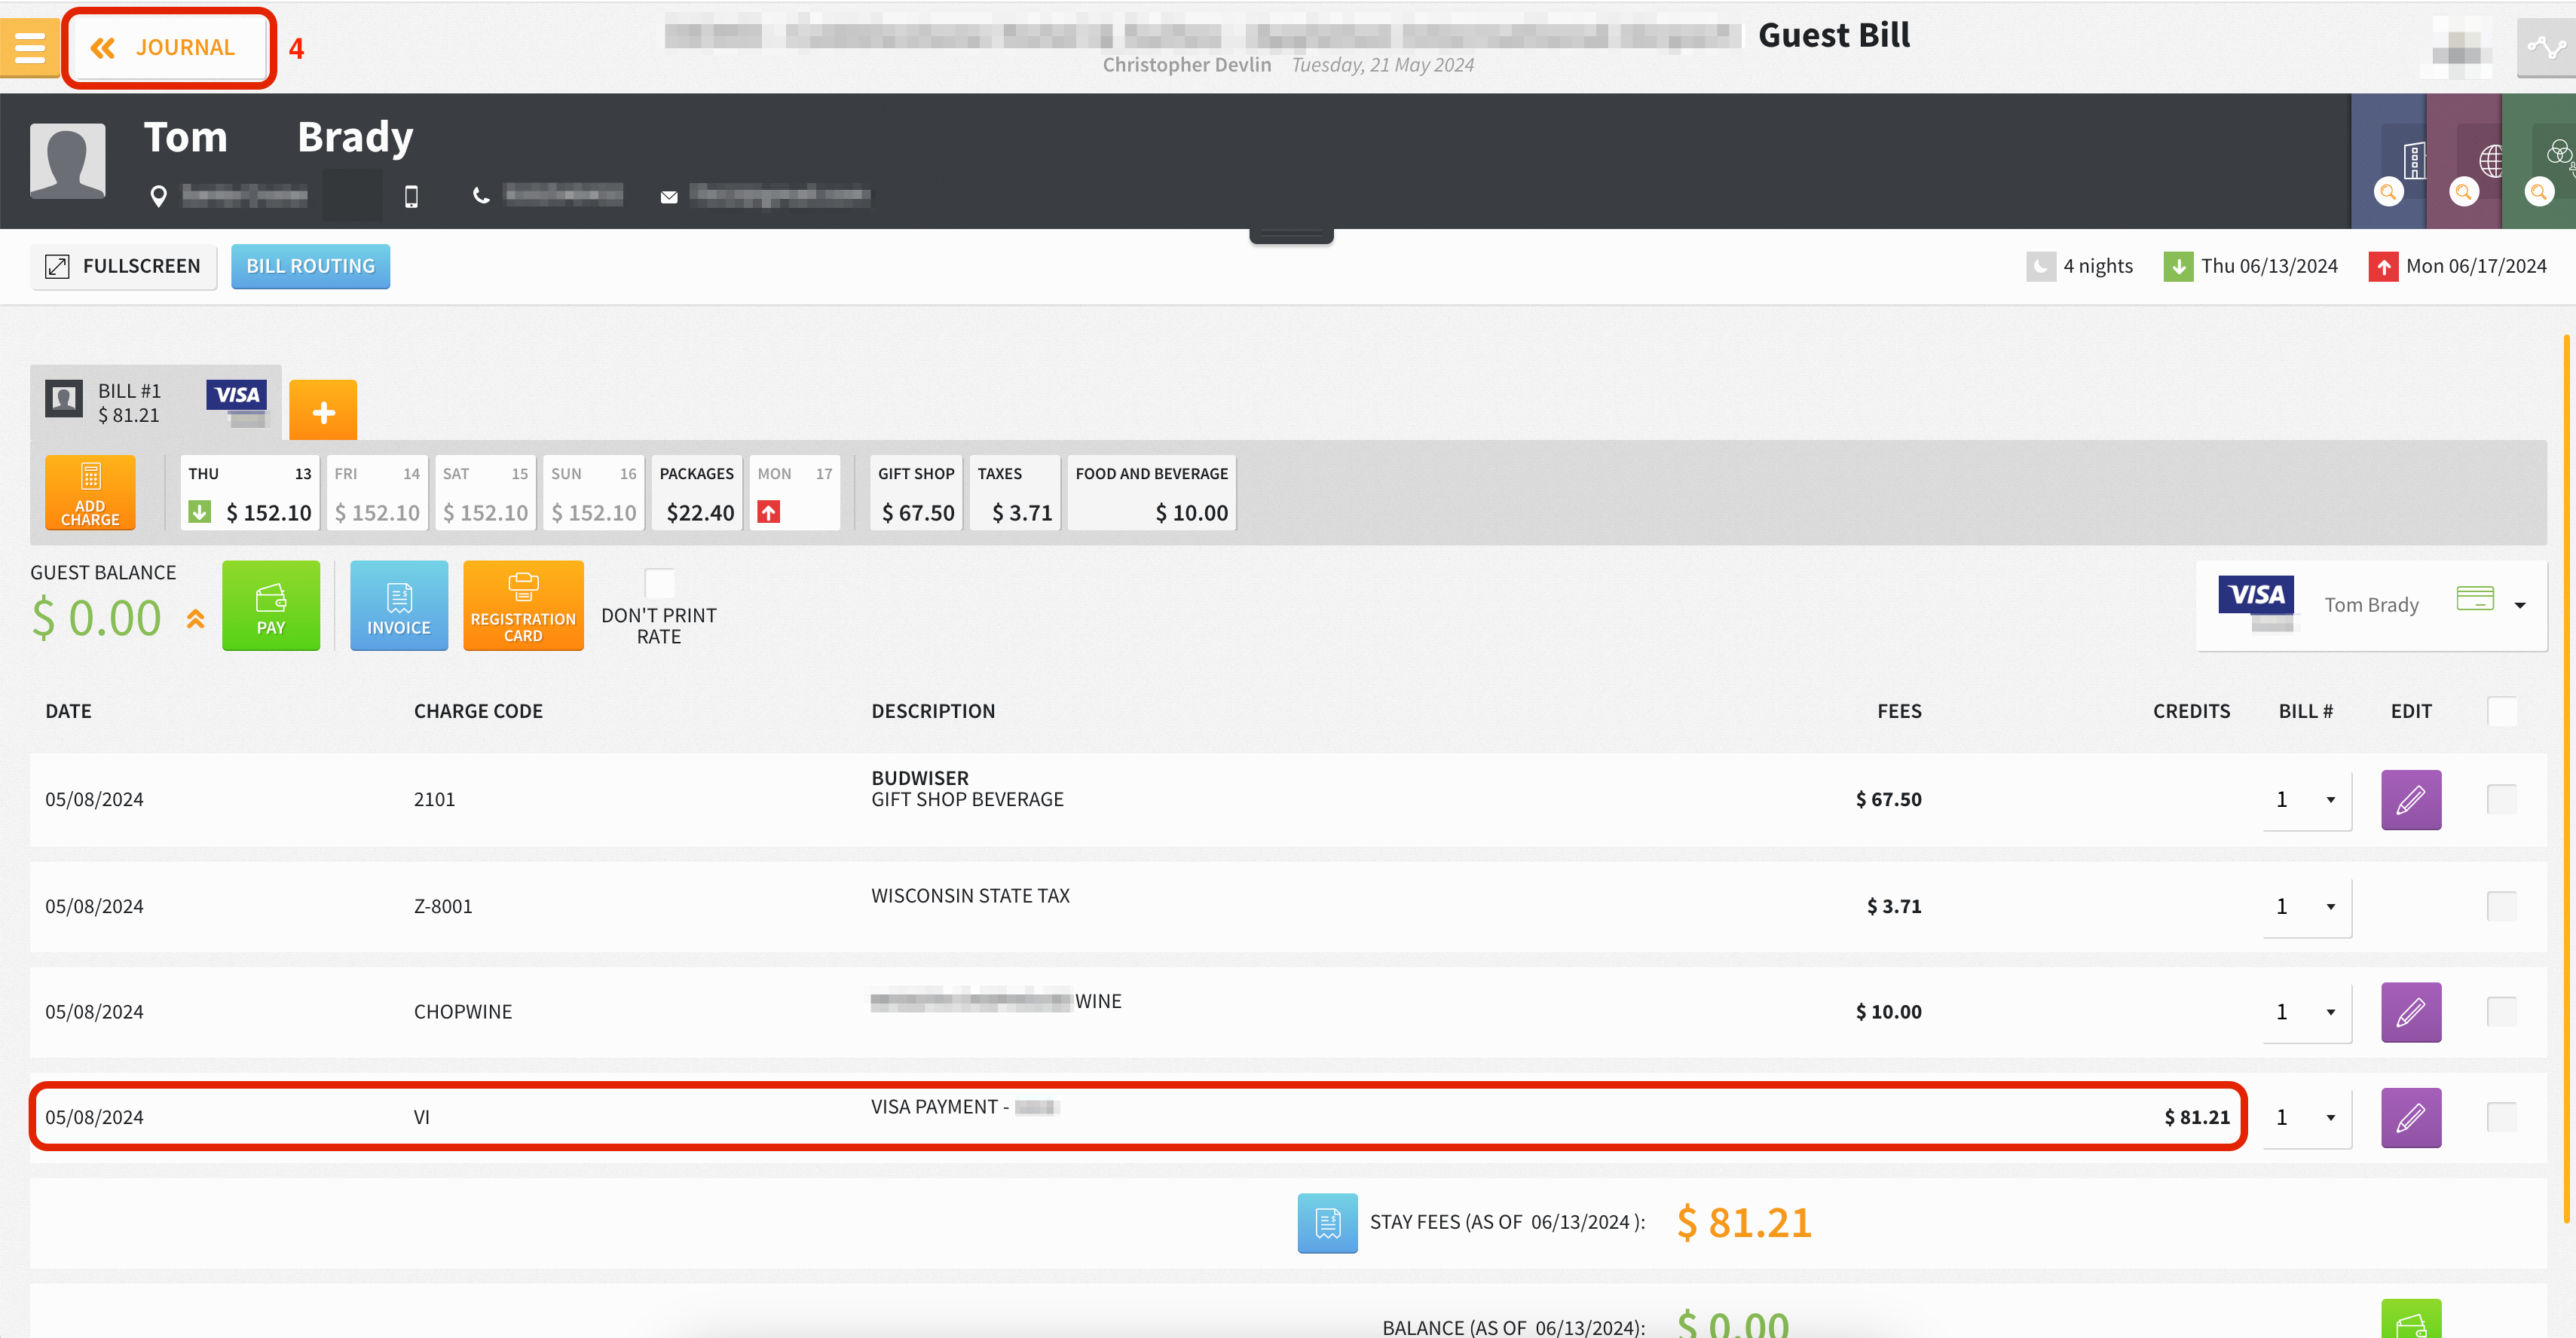The width and height of the screenshot is (2576, 1338).
Task: Toggle the Don't Print Rate checkbox
Action: coord(659,582)
